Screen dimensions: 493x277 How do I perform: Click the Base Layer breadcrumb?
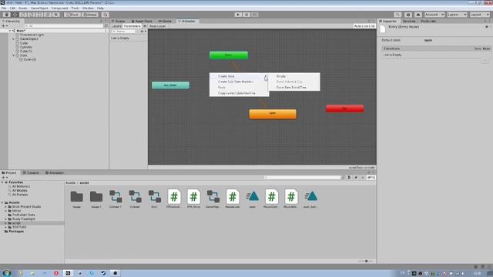(157, 26)
